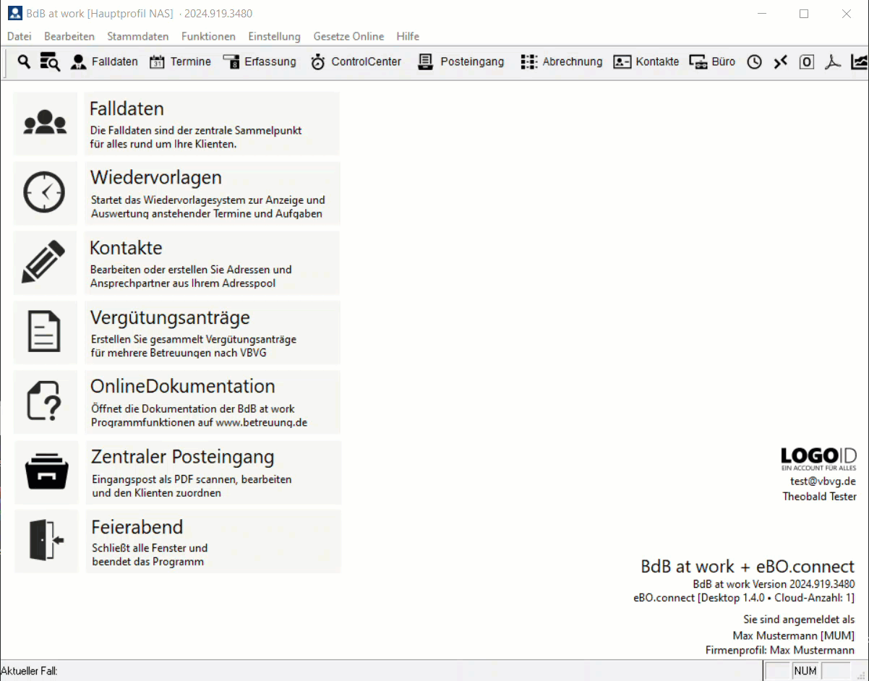Click the Kontakte pencil tile icon

(x=45, y=262)
